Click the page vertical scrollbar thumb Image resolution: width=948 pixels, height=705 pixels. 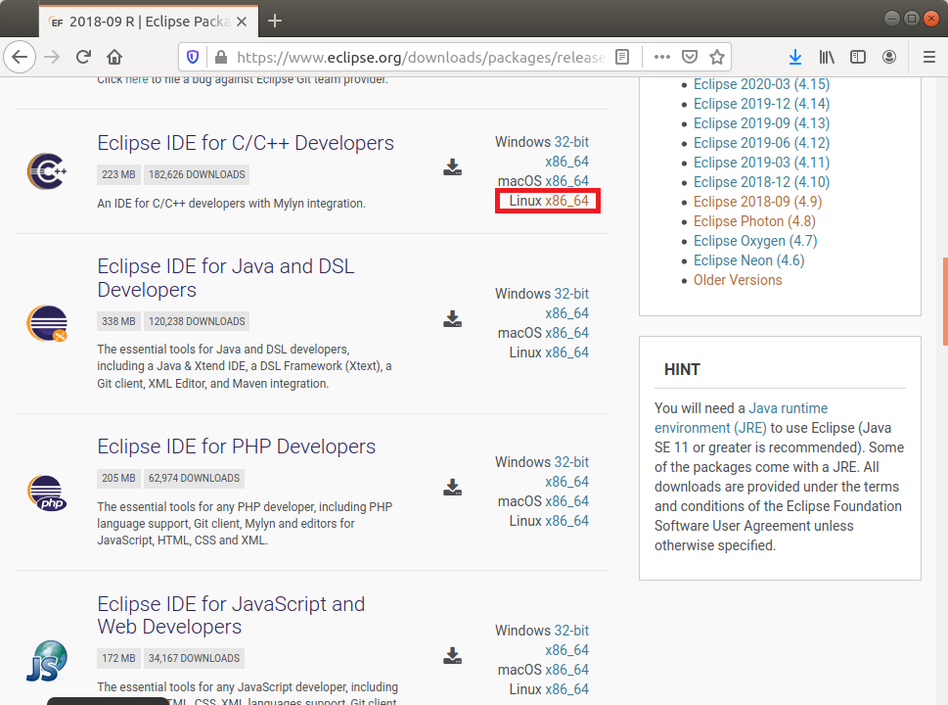(x=945, y=302)
